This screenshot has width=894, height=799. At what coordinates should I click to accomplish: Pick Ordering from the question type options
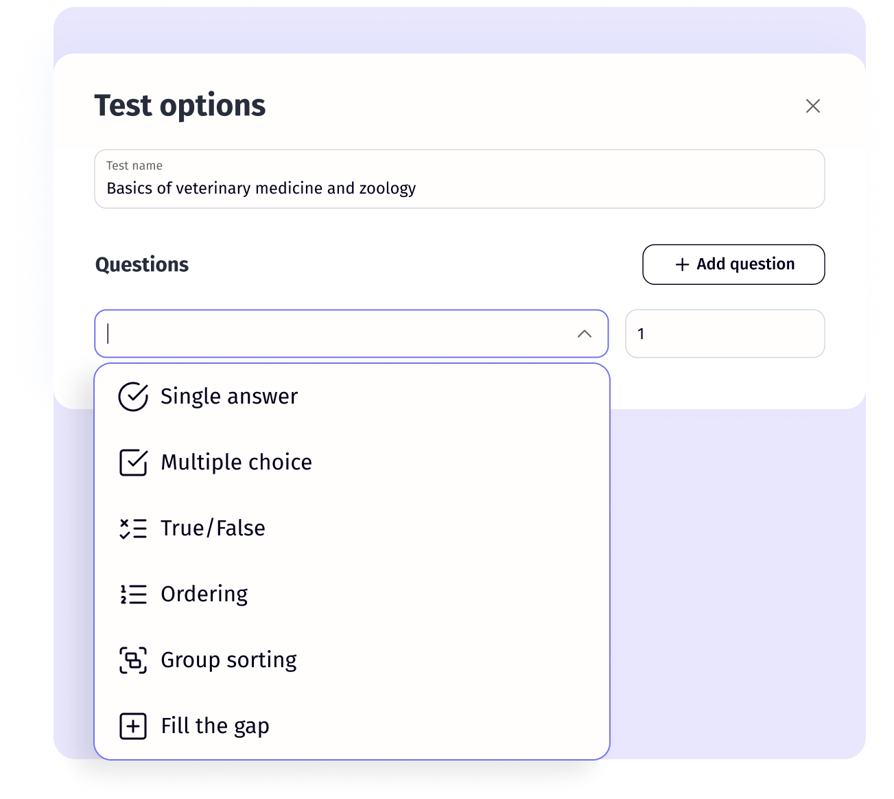point(204,594)
